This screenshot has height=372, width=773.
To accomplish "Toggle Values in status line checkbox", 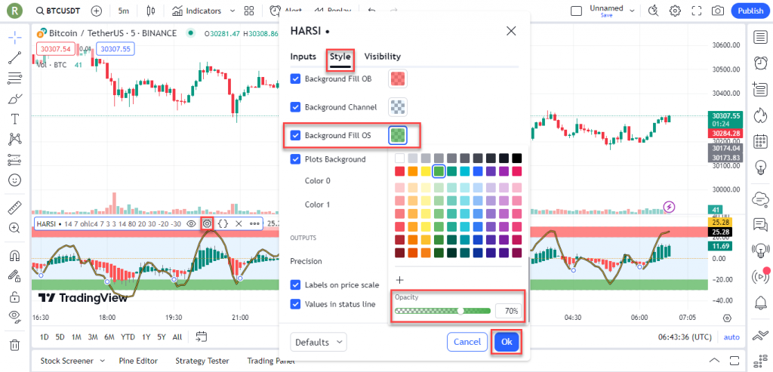I will click(296, 304).
